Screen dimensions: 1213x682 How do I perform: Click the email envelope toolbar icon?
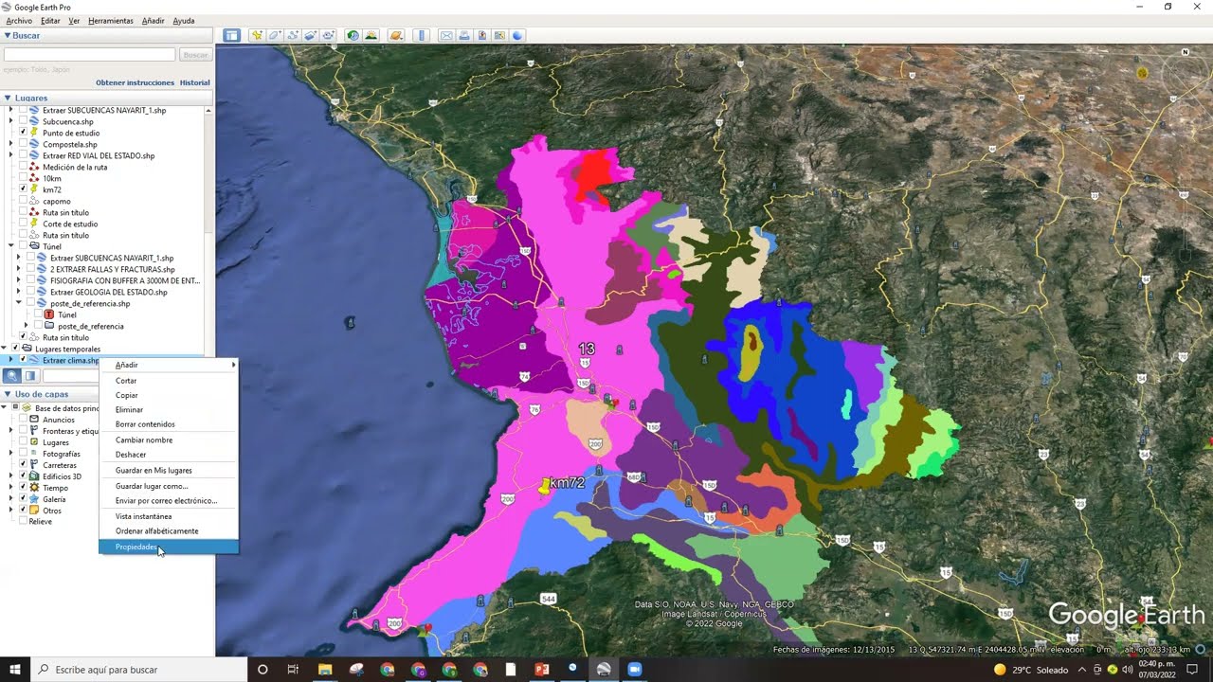click(446, 36)
